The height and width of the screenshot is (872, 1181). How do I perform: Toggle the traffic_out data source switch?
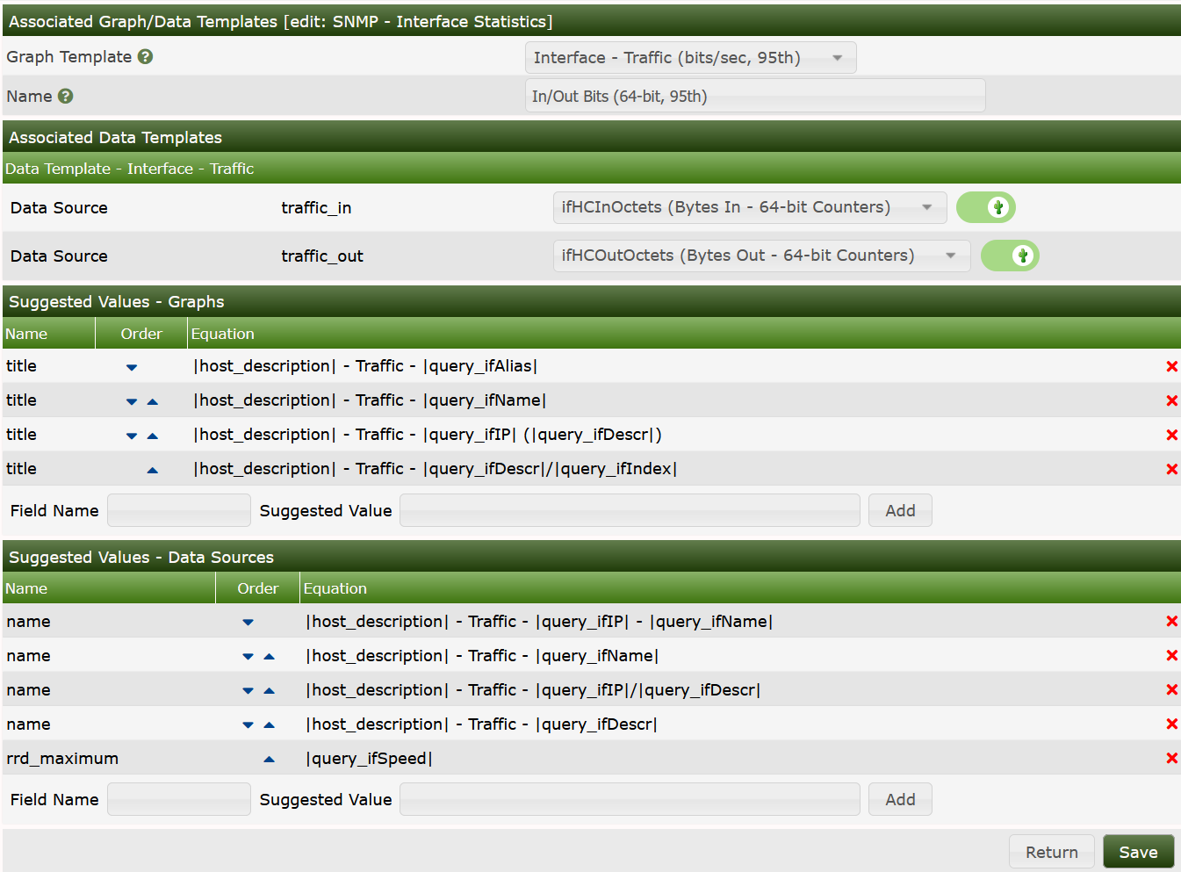coord(1010,256)
